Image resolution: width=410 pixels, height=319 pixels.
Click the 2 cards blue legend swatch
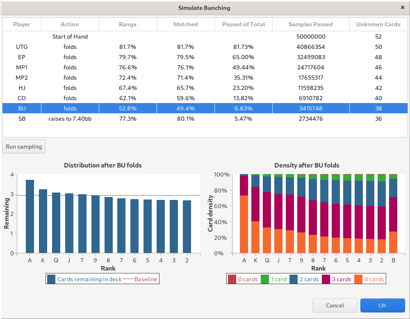294,279
